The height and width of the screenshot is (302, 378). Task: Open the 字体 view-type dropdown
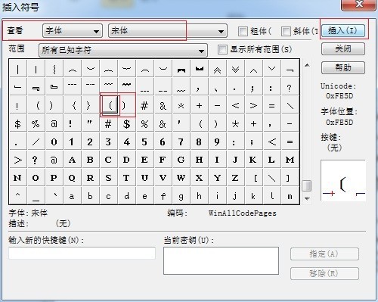coord(73,31)
